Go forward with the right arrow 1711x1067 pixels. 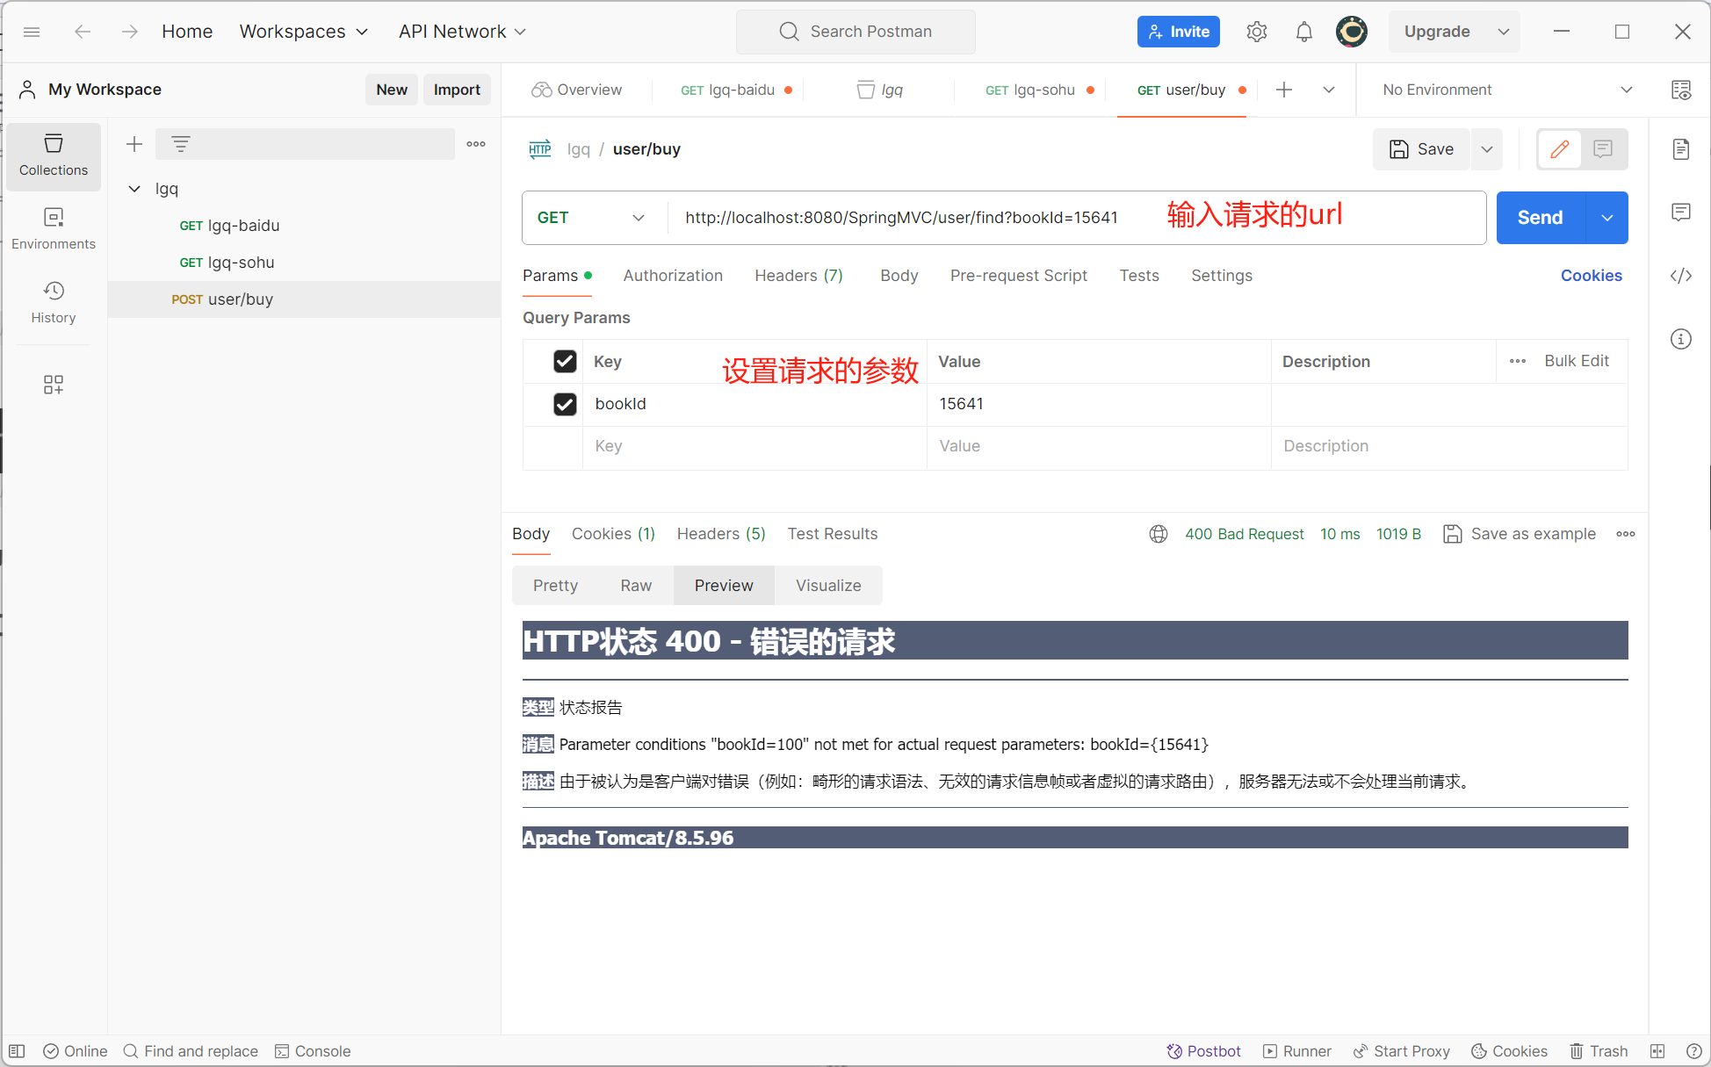click(x=130, y=32)
